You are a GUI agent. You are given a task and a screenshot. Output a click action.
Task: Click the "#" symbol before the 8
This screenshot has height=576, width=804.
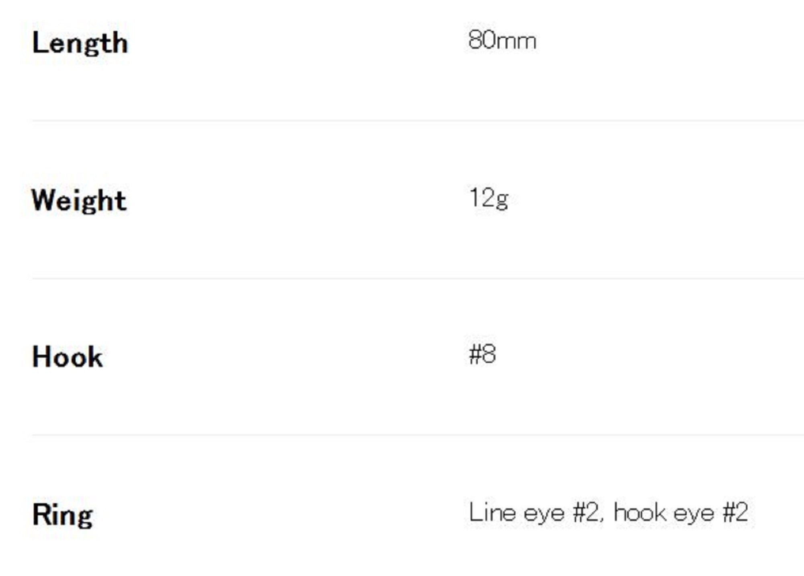coord(476,355)
